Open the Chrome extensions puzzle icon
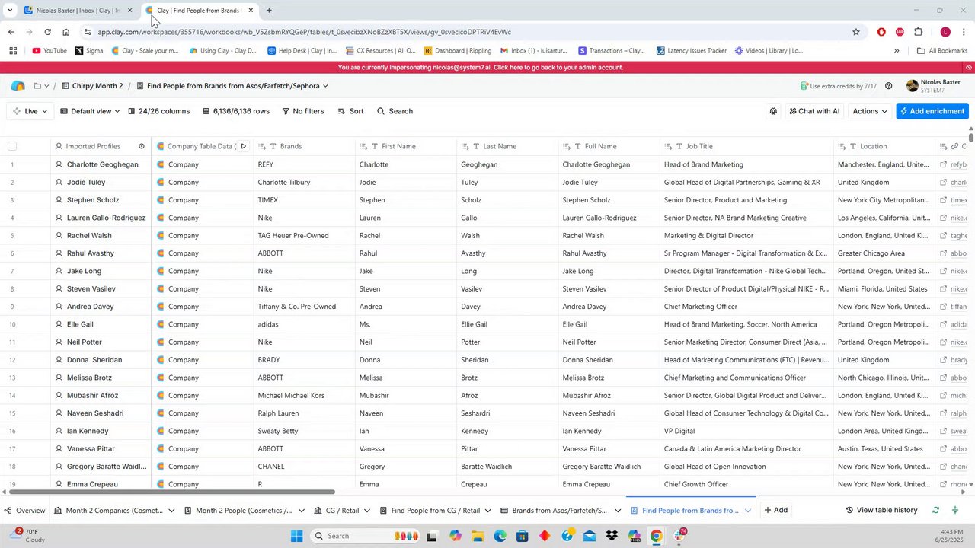 918,32
